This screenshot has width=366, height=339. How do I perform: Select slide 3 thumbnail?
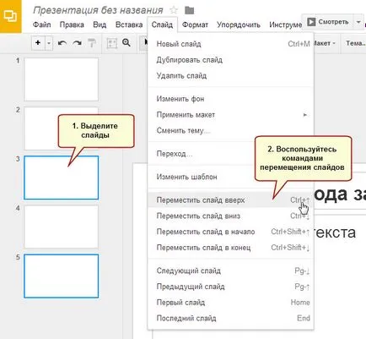coord(62,178)
